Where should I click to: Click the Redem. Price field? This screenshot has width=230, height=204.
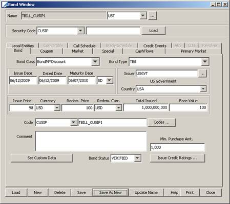[77, 108]
